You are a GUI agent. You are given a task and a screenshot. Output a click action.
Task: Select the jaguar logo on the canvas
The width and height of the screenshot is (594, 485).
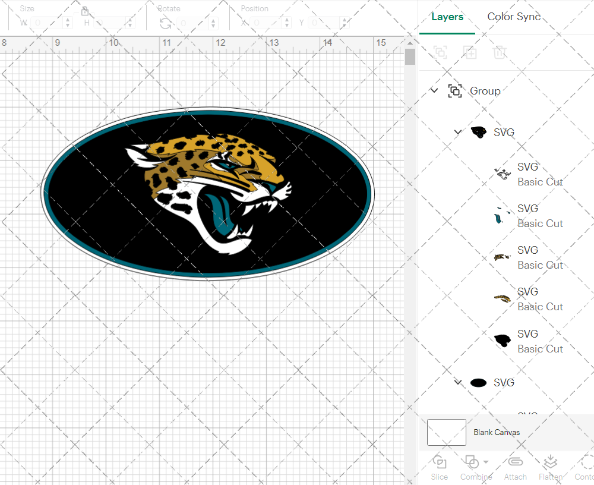point(207,194)
